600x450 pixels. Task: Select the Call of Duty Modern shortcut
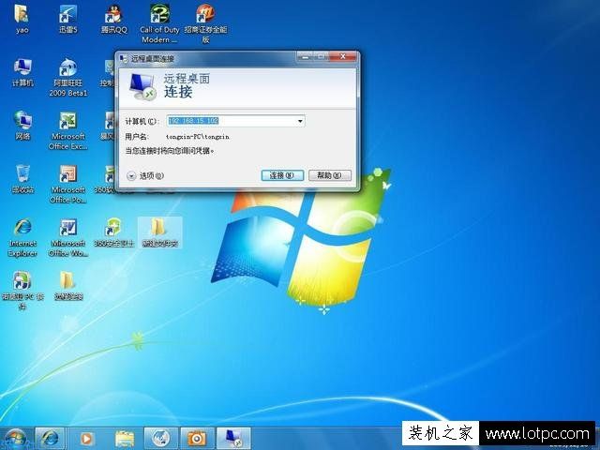tap(159, 22)
